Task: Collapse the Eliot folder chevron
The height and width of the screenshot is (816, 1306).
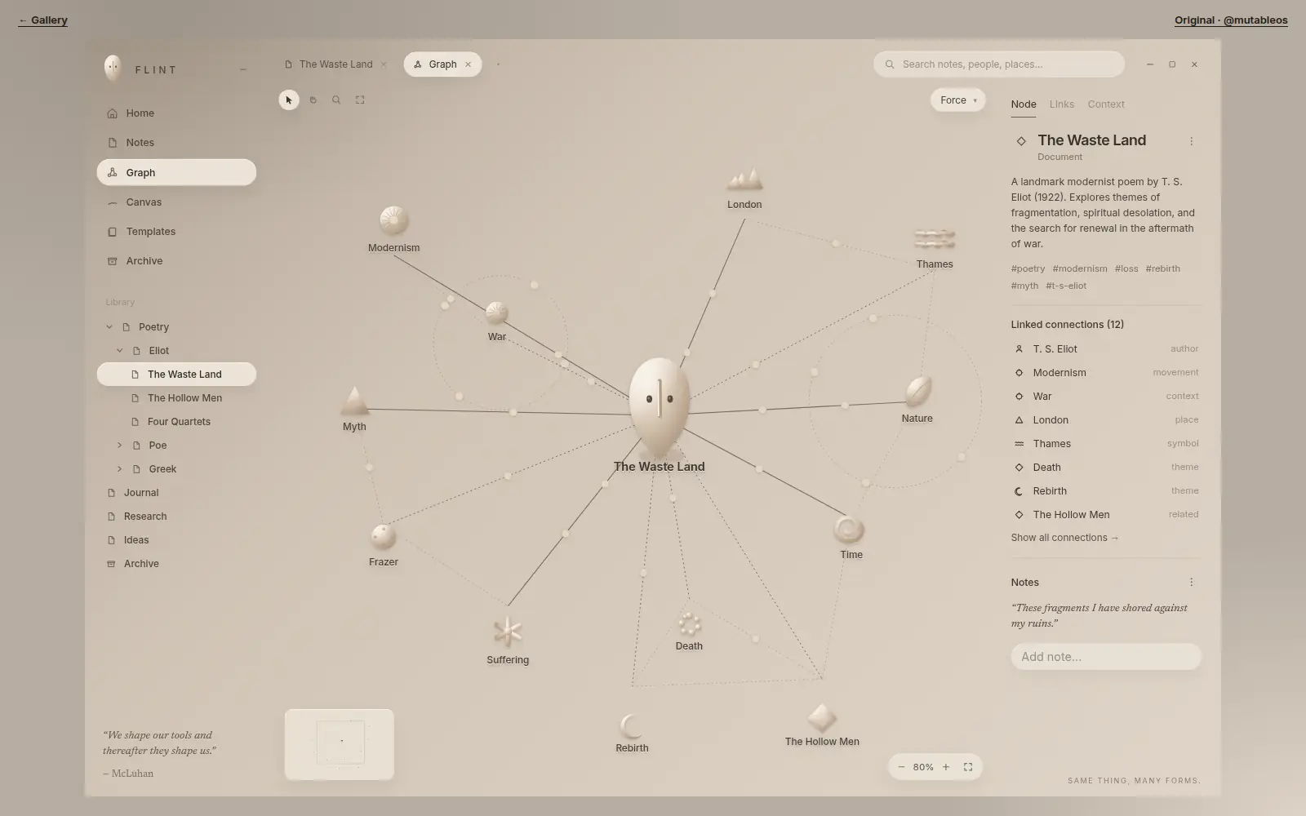Action: 120,351
